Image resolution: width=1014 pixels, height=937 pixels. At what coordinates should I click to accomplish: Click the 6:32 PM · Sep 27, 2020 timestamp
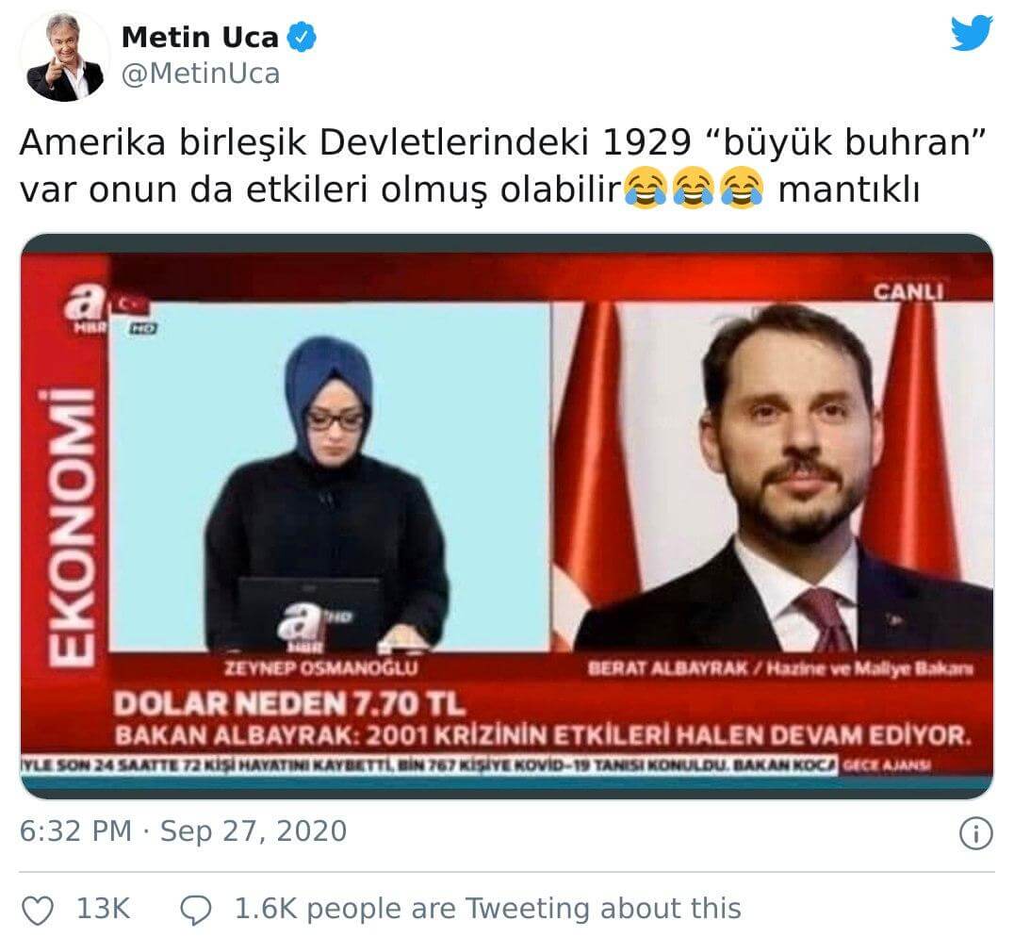(183, 830)
